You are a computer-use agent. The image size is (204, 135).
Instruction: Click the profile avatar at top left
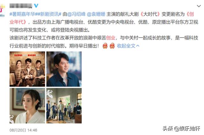pyautogui.click(x=2, y=10)
